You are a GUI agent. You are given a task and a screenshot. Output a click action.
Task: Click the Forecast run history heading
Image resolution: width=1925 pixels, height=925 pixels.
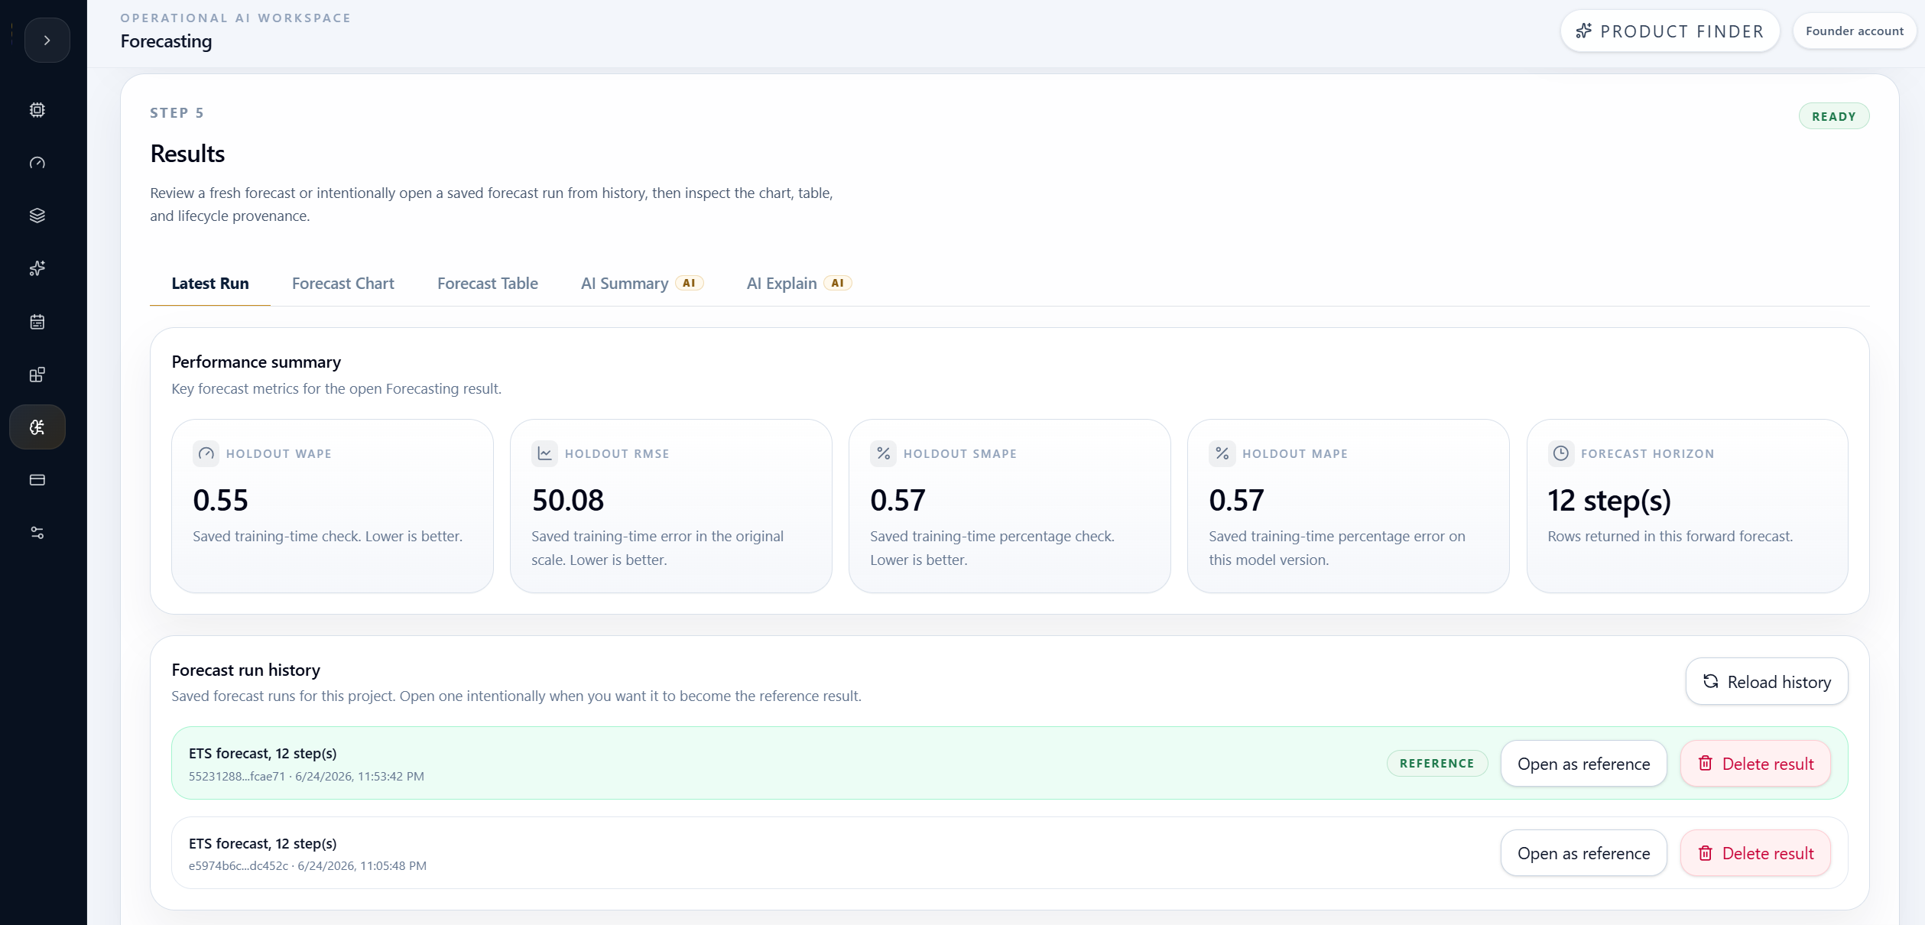(x=245, y=670)
